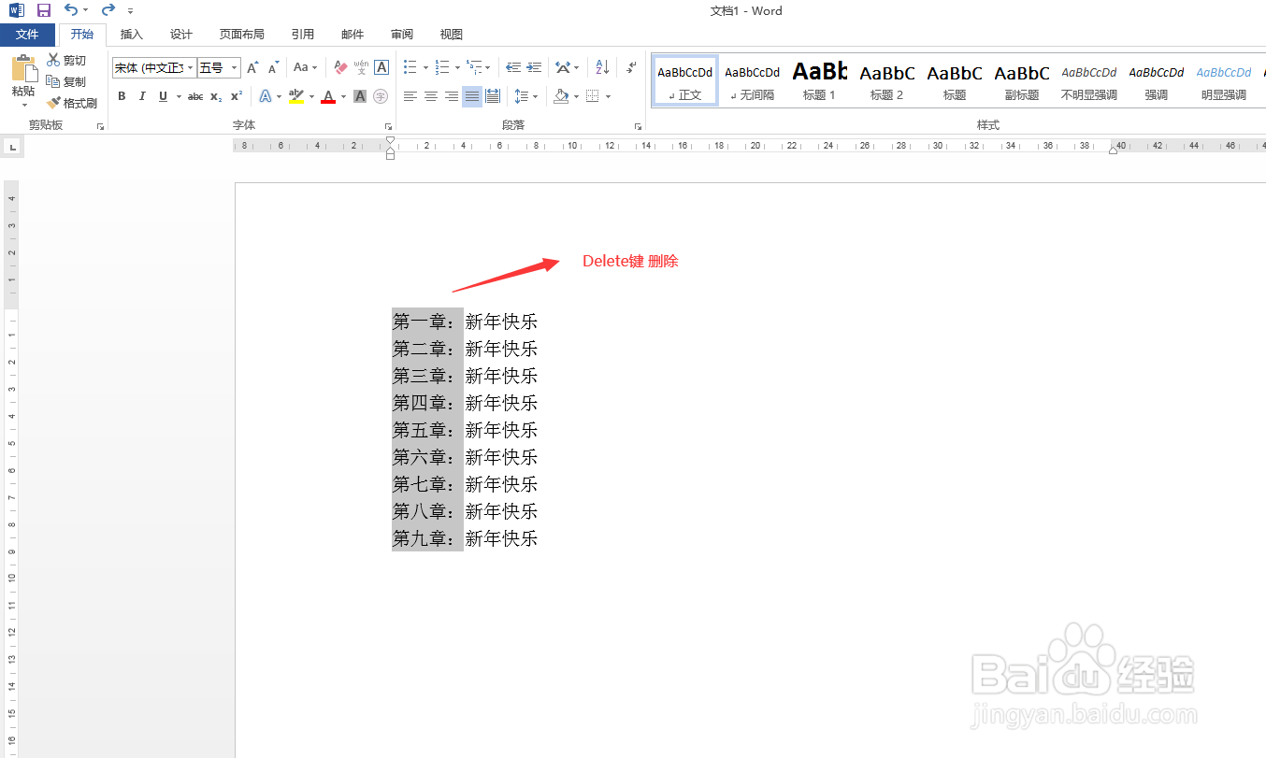
Task: Apply the 副标题 (Subtitle) style
Action: coord(1022,80)
